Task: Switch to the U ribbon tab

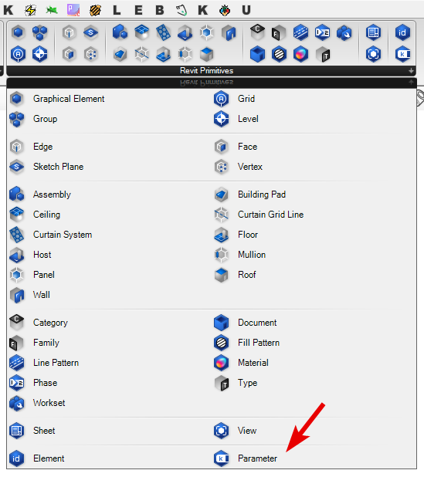Action: pos(246,10)
